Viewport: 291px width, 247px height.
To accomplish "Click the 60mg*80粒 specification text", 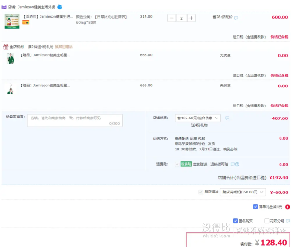I will click(x=86, y=22).
